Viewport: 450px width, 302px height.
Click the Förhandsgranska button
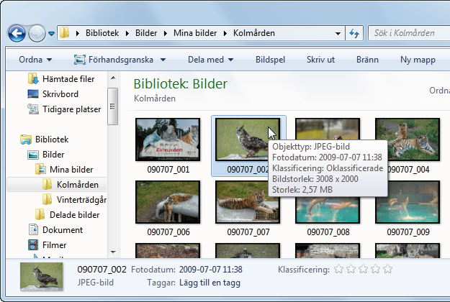point(114,60)
